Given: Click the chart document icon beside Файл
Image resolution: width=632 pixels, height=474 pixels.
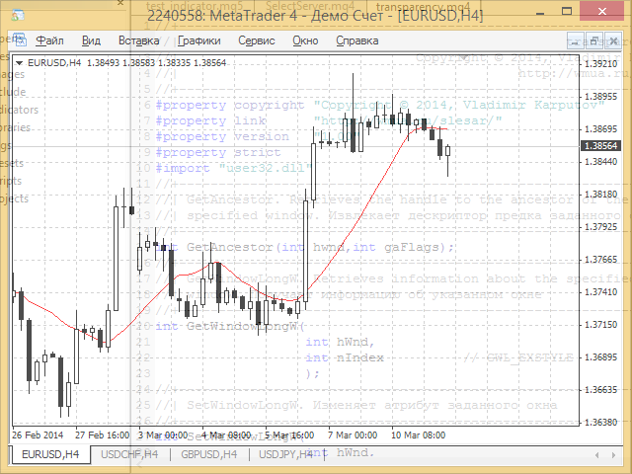Looking at the screenshot, I should click(20, 39).
